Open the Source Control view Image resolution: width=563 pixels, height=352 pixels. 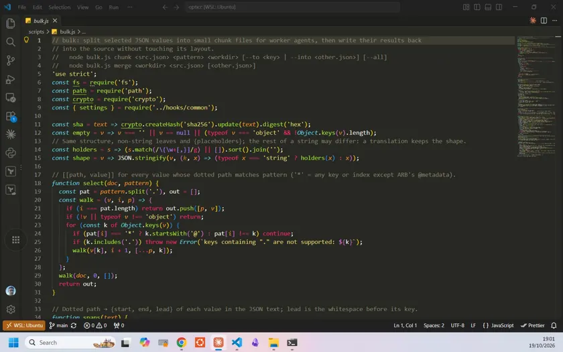(x=11, y=60)
